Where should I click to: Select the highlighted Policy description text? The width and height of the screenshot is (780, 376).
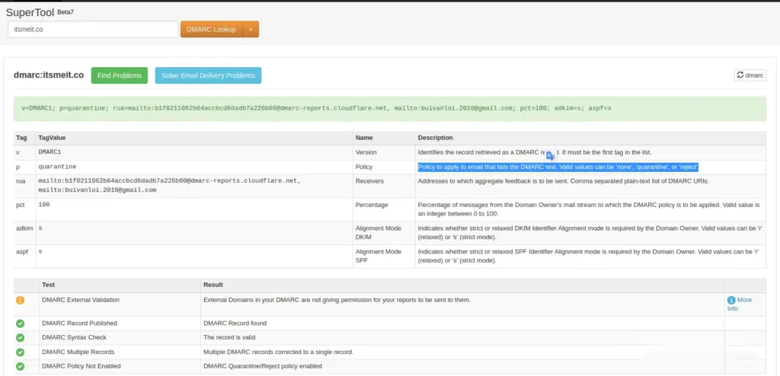pos(558,167)
